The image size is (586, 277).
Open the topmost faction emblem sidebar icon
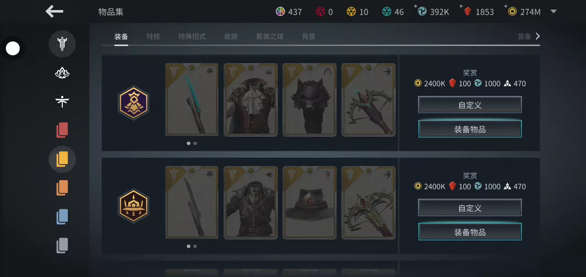pos(62,44)
